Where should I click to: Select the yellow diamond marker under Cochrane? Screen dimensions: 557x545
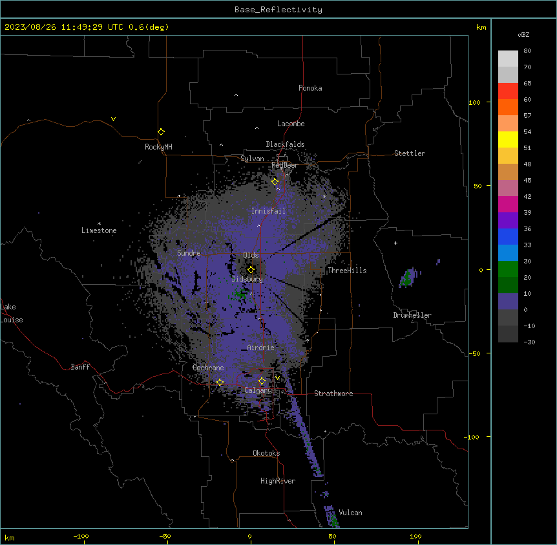point(220,383)
